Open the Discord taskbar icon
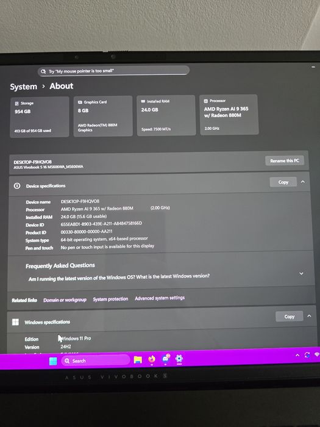Viewport: 320px width, 427px height. pos(165,359)
